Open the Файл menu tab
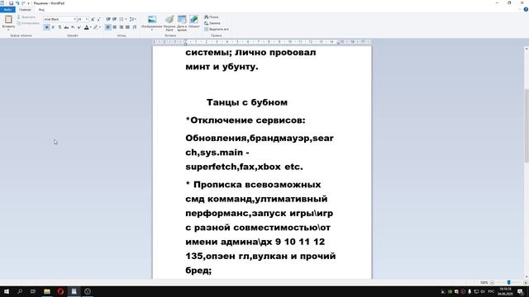This screenshot has width=529, height=297. (7, 10)
